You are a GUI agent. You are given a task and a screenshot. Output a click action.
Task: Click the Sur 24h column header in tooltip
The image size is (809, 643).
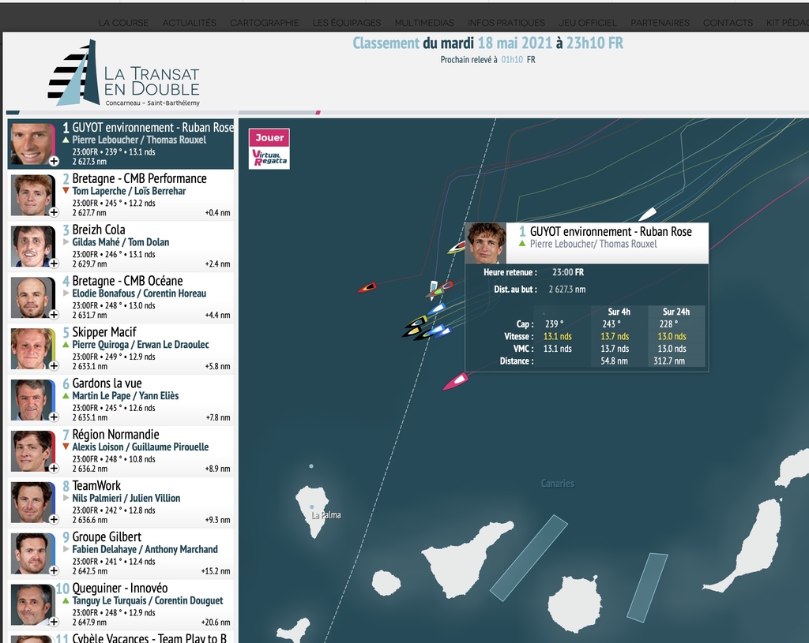[x=676, y=312]
